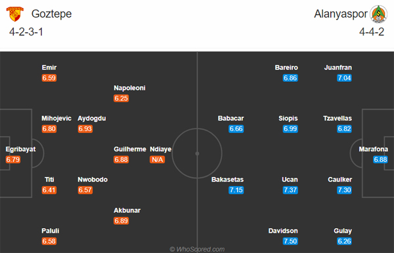Click player name Bakasetas

pos(227,180)
